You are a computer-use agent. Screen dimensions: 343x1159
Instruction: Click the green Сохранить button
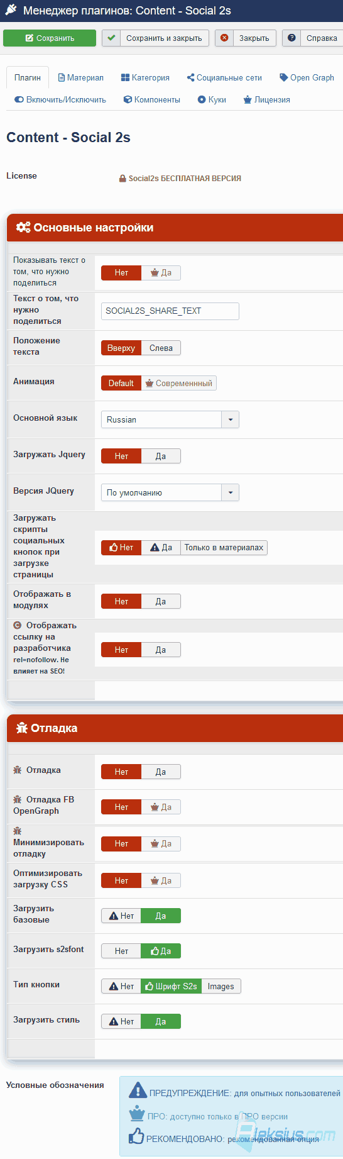[50, 38]
